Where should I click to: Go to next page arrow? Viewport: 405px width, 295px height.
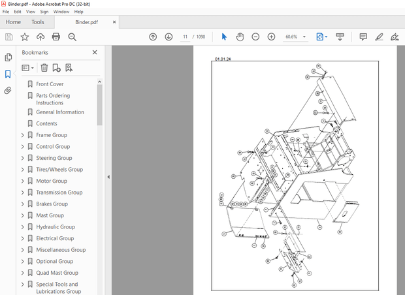(x=169, y=37)
